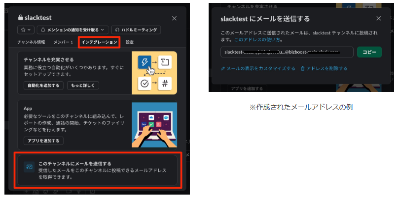Open the star favorites dropdown
399x199 pixels.
[26, 30]
